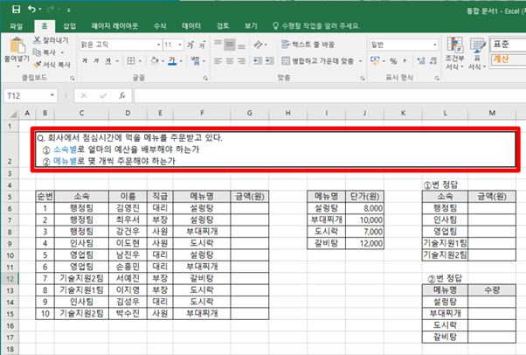
Task: Open the 맞춤 group dialog launcher
Action: click(363, 78)
